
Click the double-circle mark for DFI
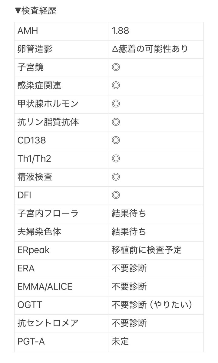[116, 195]
